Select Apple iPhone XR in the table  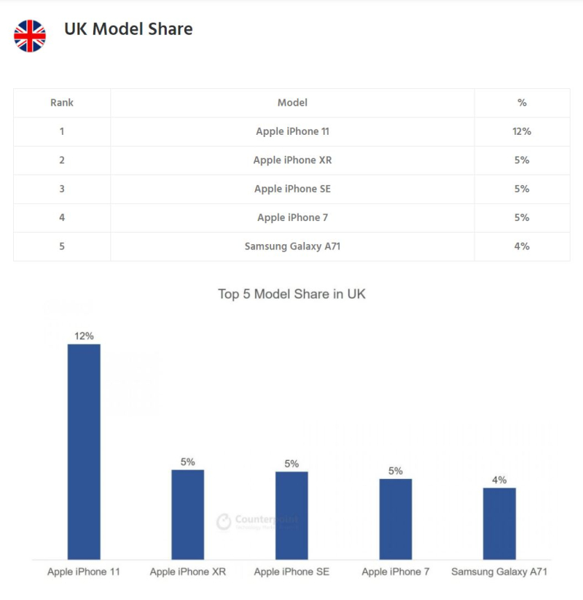tap(292, 160)
